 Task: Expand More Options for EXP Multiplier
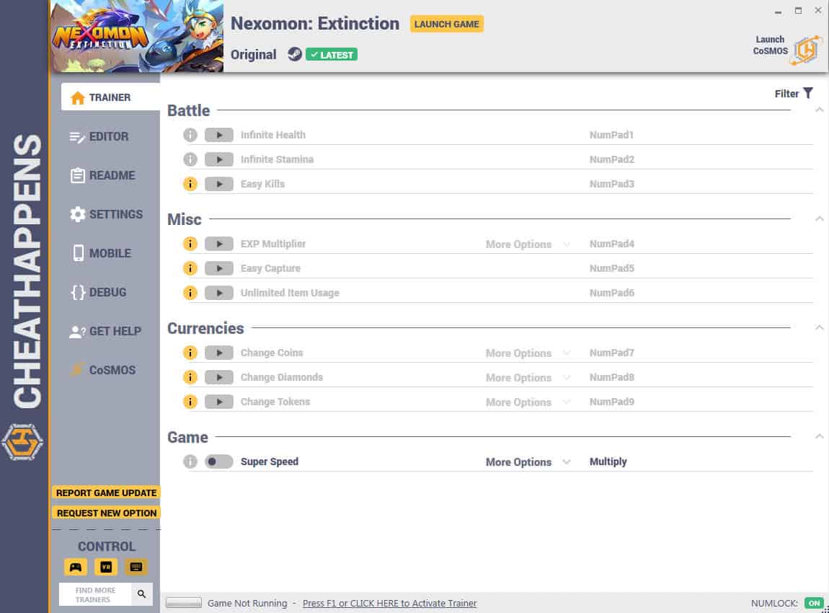click(x=528, y=244)
